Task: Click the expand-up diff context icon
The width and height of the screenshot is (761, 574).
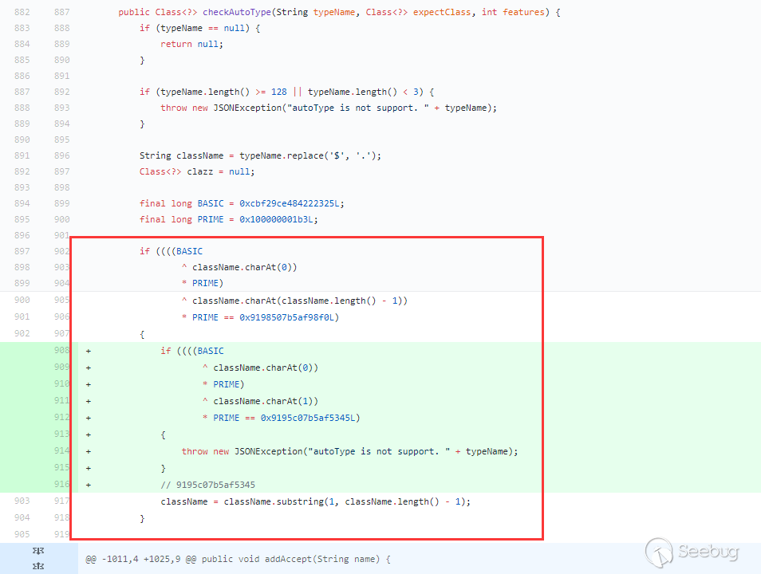Action: tap(37, 565)
